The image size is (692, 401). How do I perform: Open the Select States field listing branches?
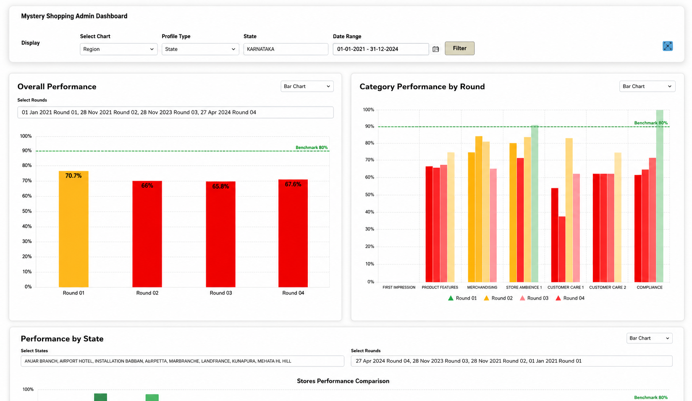click(x=183, y=361)
